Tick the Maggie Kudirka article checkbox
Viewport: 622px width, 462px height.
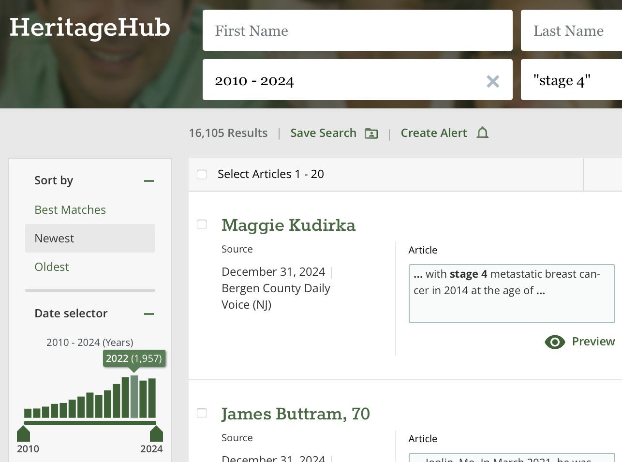click(x=202, y=224)
